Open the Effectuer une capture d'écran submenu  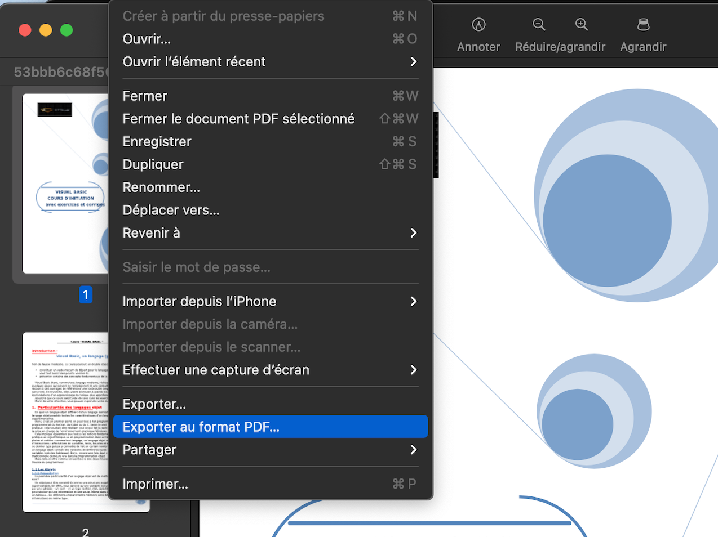point(271,370)
